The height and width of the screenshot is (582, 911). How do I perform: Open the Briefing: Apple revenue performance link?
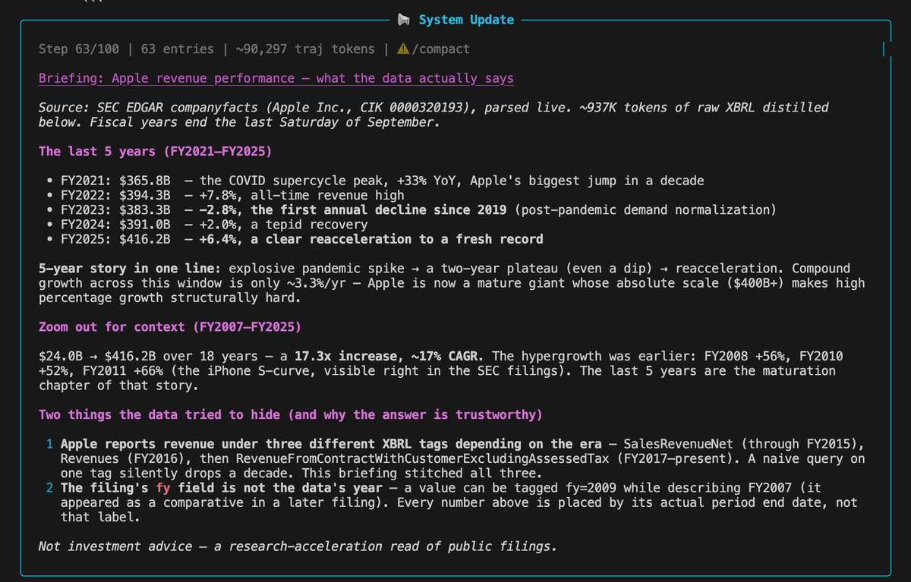pos(276,78)
